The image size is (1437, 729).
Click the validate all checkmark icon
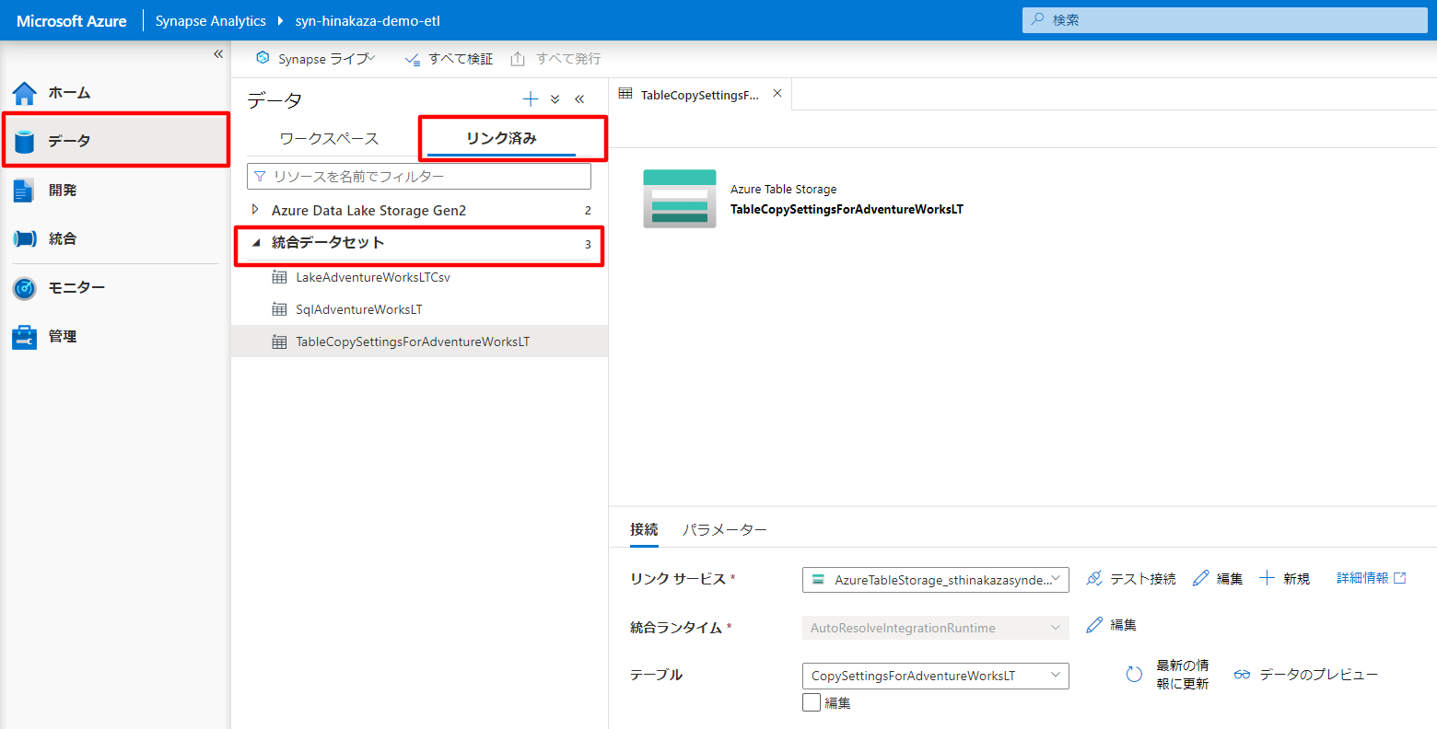click(413, 59)
